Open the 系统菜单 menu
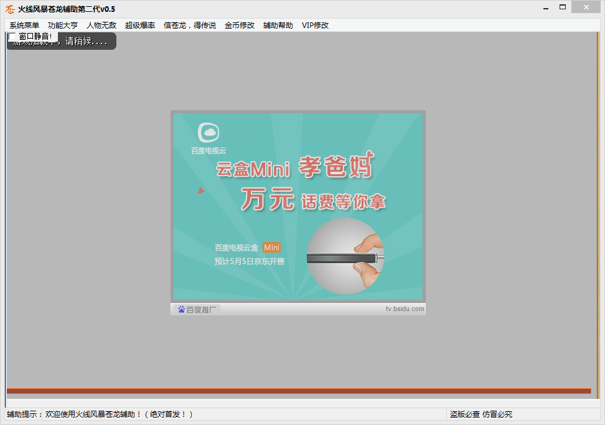This screenshot has width=605, height=425. [x=24, y=26]
